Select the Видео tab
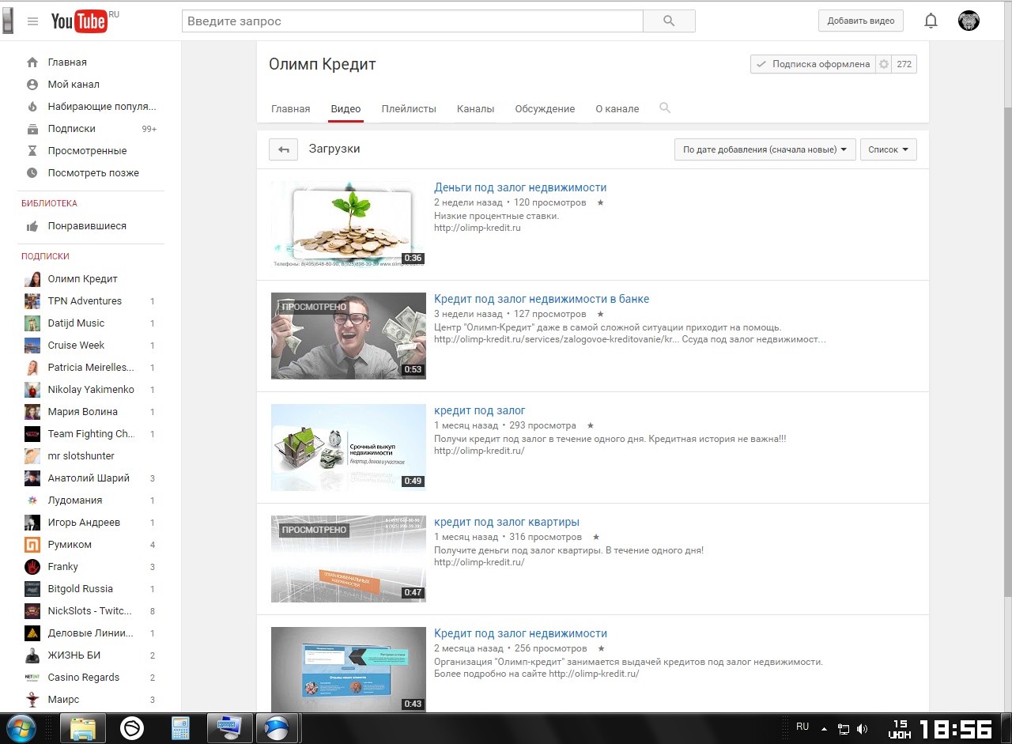The width and height of the screenshot is (1012, 744). [x=346, y=109]
